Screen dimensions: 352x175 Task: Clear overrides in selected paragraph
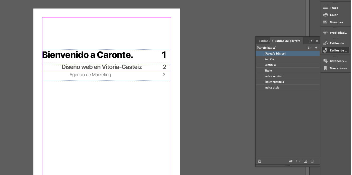pos(298,161)
